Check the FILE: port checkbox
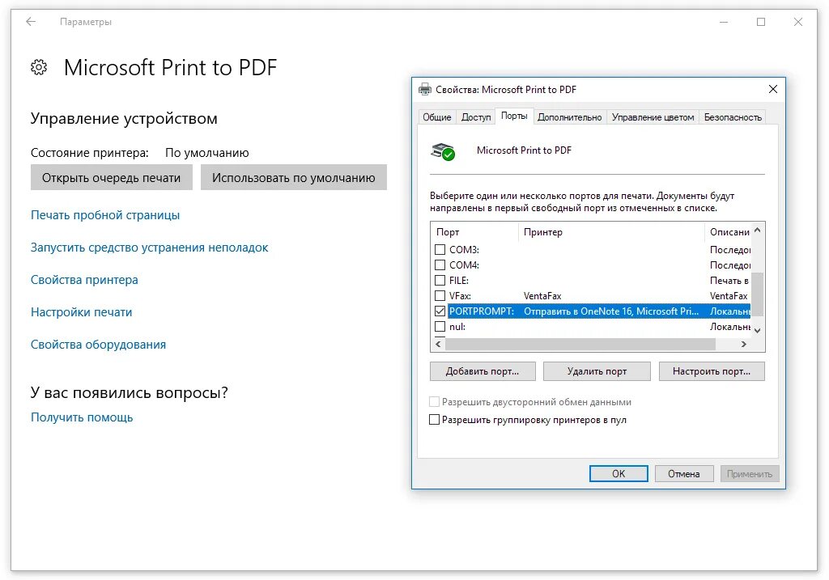This screenshot has height=580, width=829. click(x=440, y=280)
